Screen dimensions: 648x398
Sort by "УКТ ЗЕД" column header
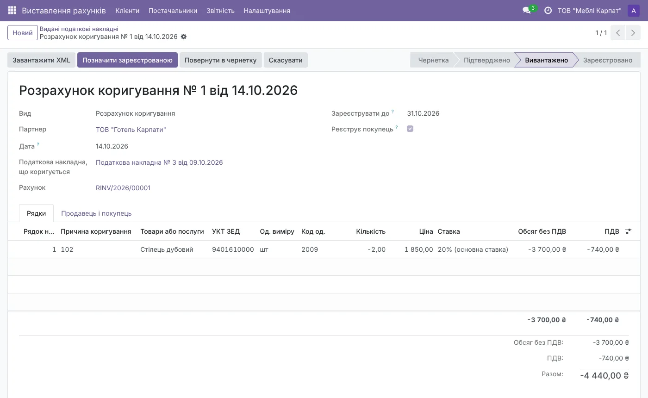(x=226, y=231)
